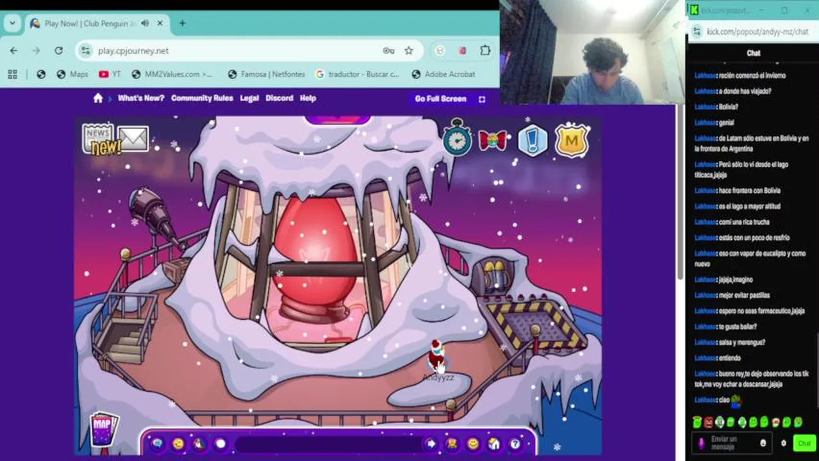The width and height of the screenshot is (819, 461).
Task: Open the emoji picker in Kick chat input
Action: point(763,443)
